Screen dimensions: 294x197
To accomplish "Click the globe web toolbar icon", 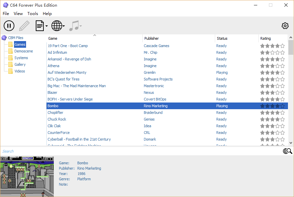I will pyautogui.click(x=56, y=26).
